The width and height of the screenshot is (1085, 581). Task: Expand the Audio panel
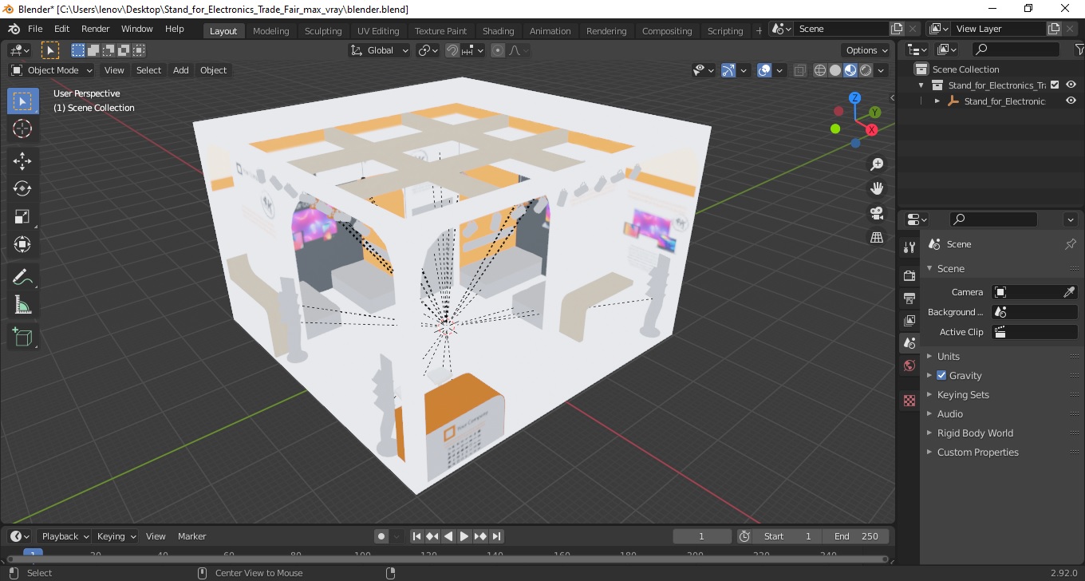(949, 413)
